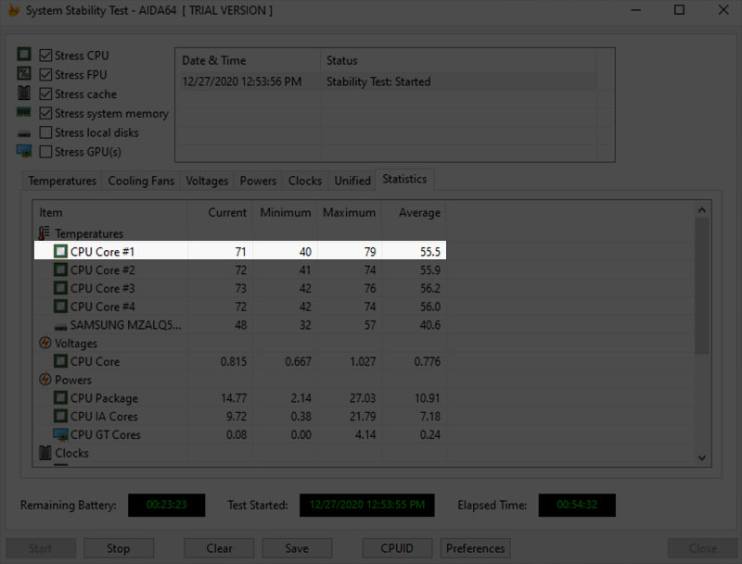Switch to the Powers tab
Screen dimensions: 742x564
click(258, 181)
